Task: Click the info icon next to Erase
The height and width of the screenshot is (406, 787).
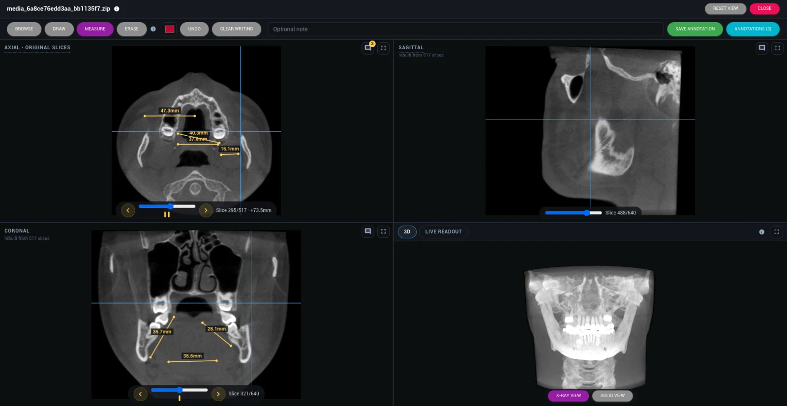Action: point(153,29)
